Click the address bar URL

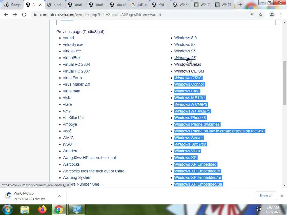point(100,15)
